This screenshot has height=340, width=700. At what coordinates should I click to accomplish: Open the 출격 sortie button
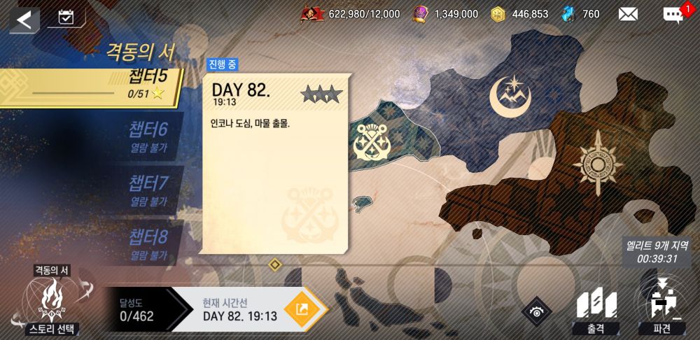pos(596,310)
